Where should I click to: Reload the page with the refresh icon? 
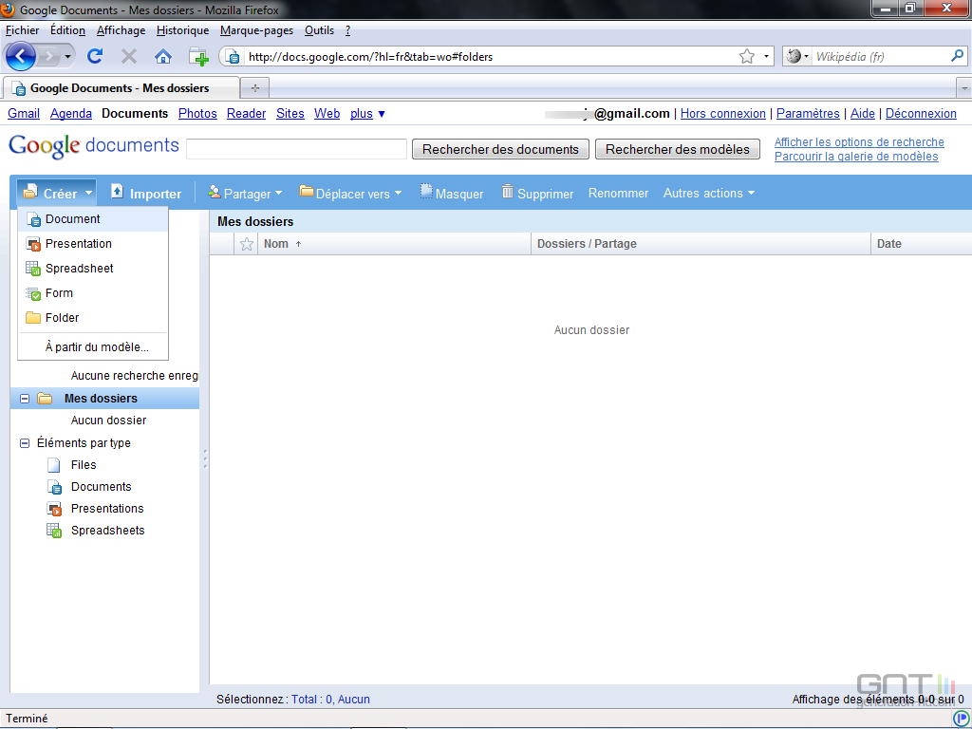pos(95,57)
